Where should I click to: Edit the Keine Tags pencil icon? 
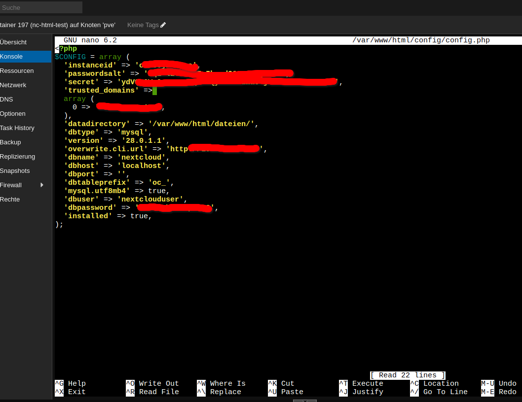click(163, 25)
